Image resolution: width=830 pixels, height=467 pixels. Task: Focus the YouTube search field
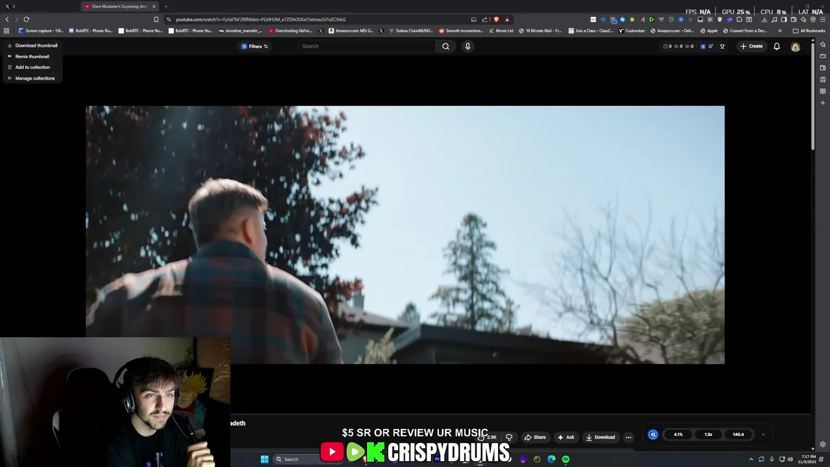pyautogui.click(x=366, y=46)
